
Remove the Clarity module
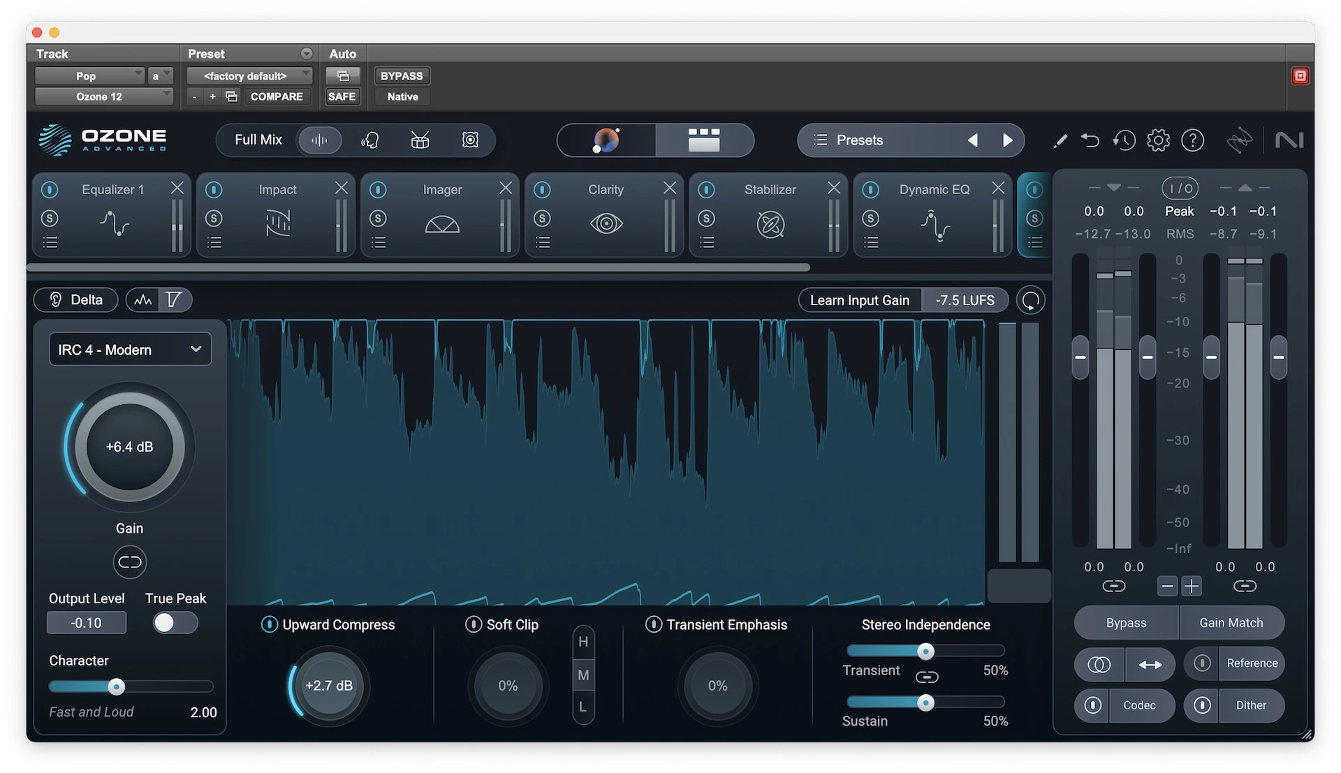click(x=669, y=188)
